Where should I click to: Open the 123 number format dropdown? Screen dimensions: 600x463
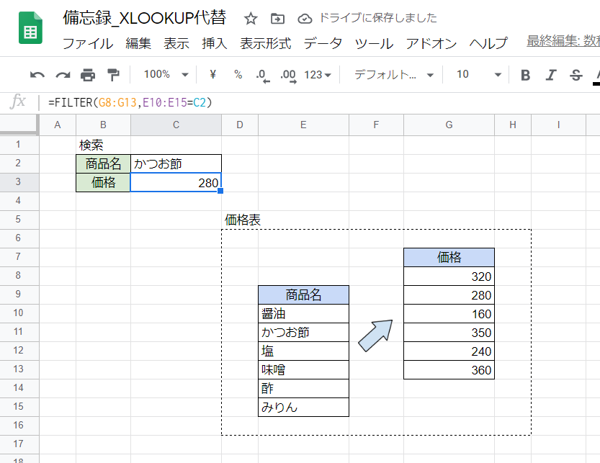pyautogui.click(x=317, y=75)
